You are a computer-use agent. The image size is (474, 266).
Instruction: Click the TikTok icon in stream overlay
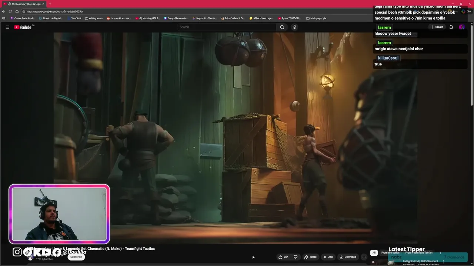pos(28,252)
